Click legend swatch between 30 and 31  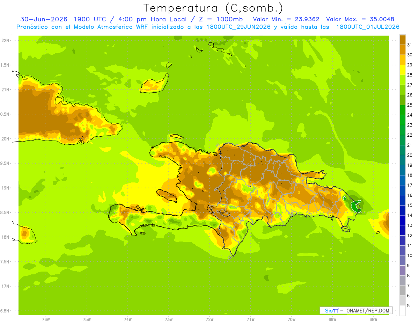tap(403, 50)
